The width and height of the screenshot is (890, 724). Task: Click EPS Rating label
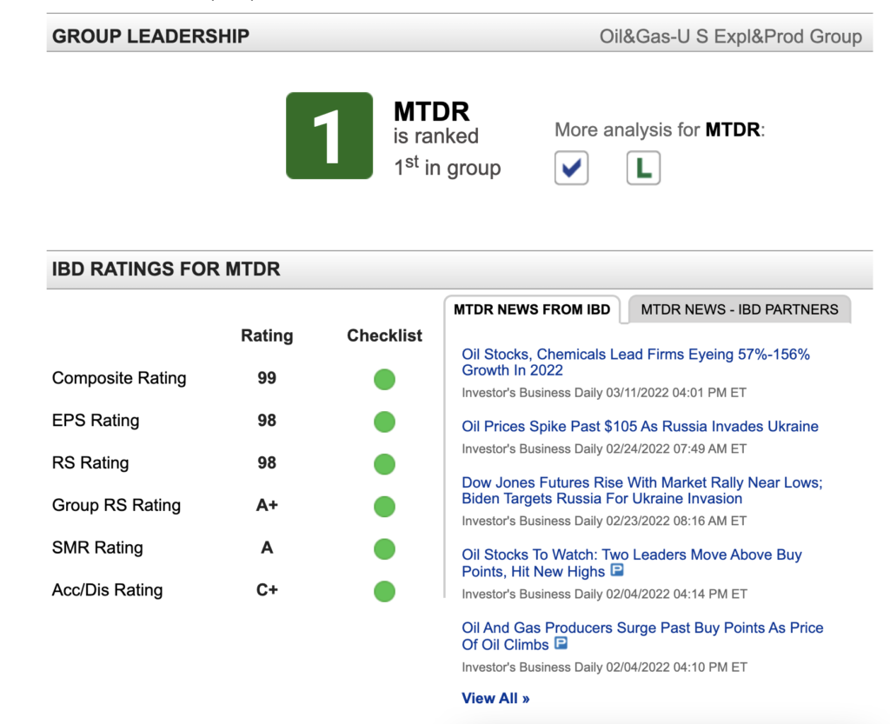click(x=96, y=421)
